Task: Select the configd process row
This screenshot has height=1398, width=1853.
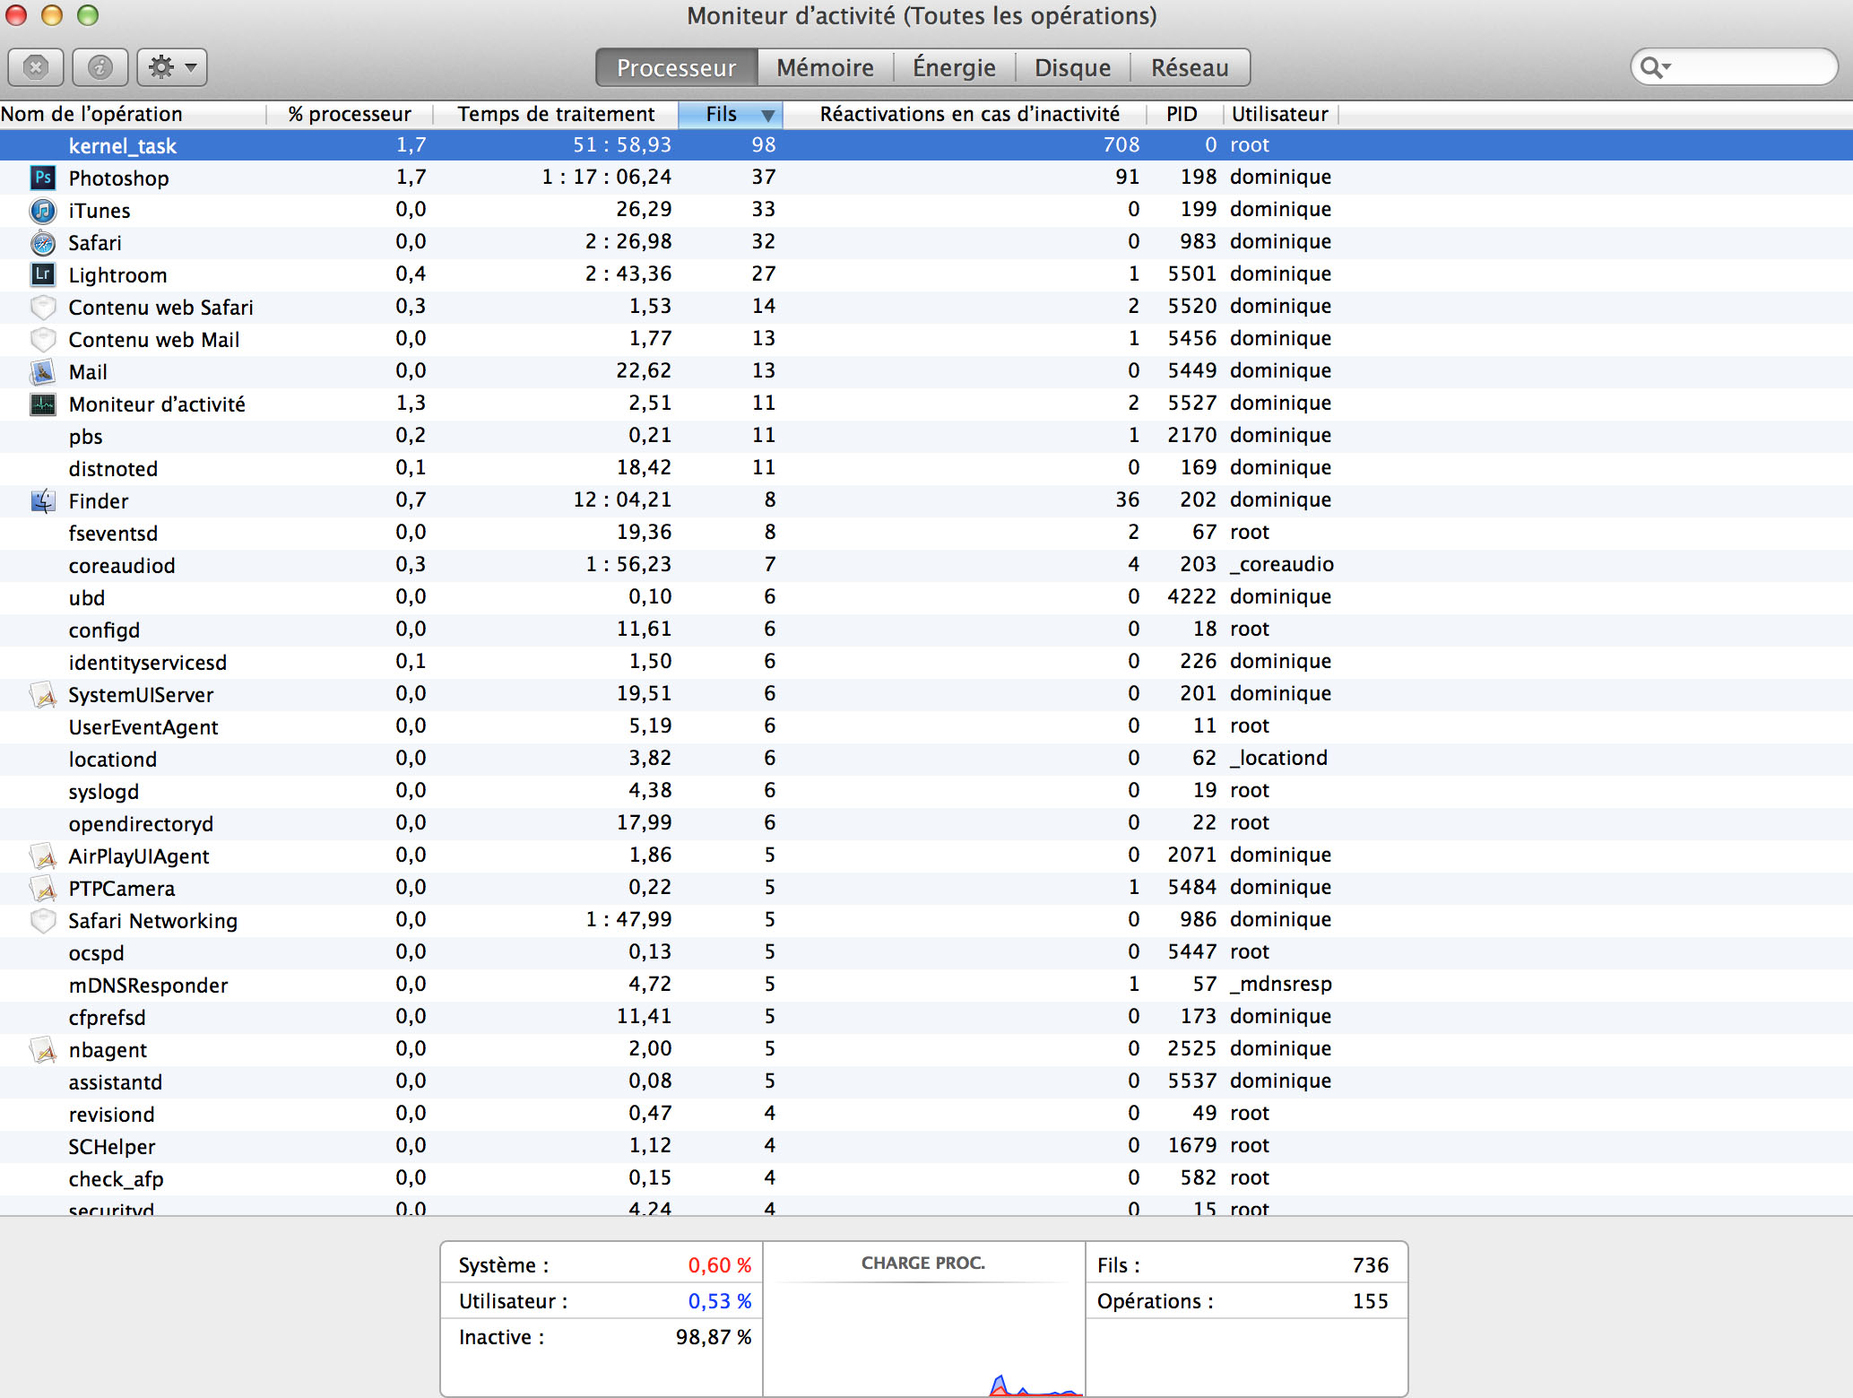Action: 926,630
